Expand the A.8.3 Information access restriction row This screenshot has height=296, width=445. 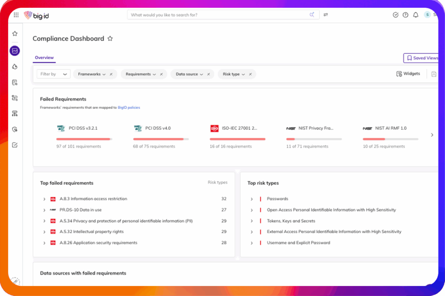click(x=44, y=199)
